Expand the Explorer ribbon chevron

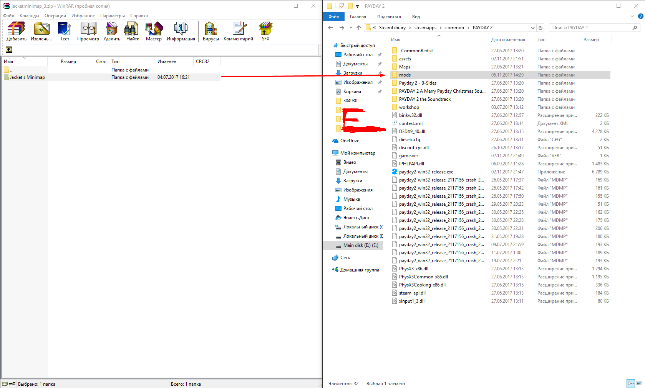click(x=632, y=17)
